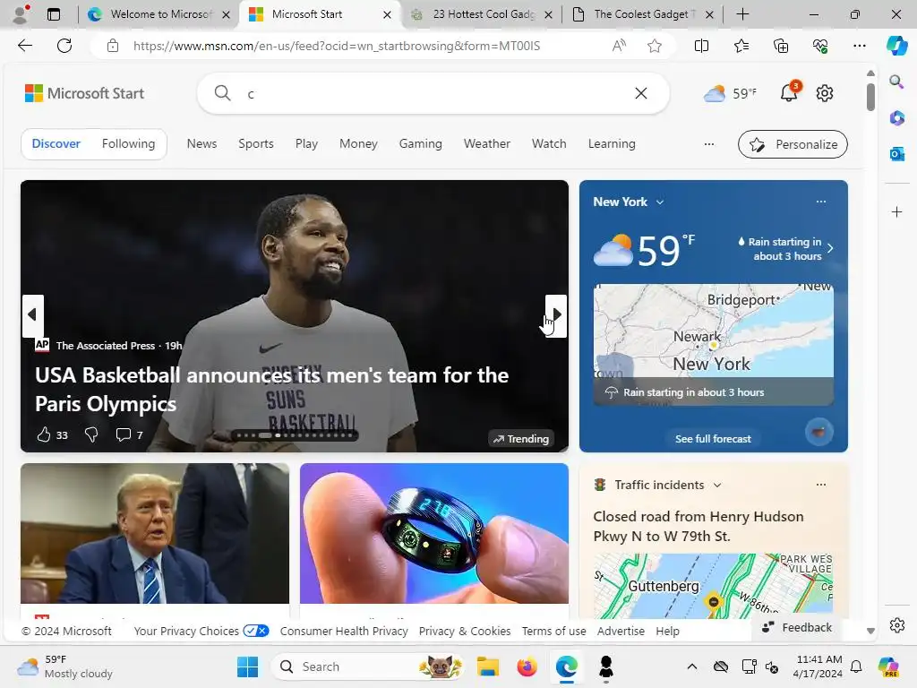This screenshot has height=688, width=917.
Task: Toggle Your Privacy Choices switch icon
Action: pos(256,631)
